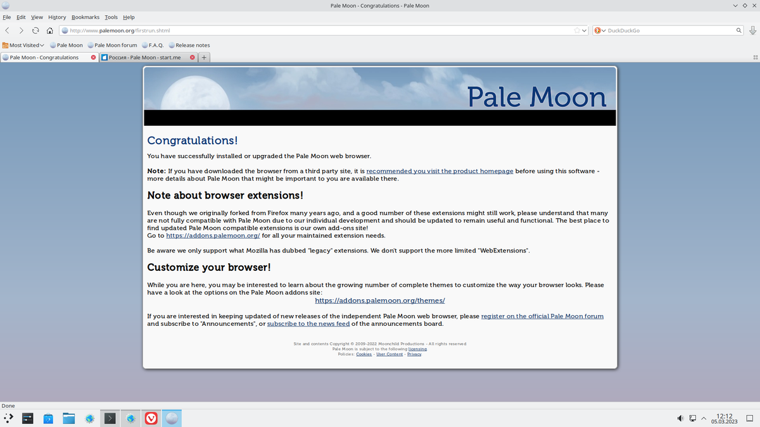This screenshot has width=760, height=427.
Task: Open the F.A.Q. bookmark
Action: coord(153,45)
